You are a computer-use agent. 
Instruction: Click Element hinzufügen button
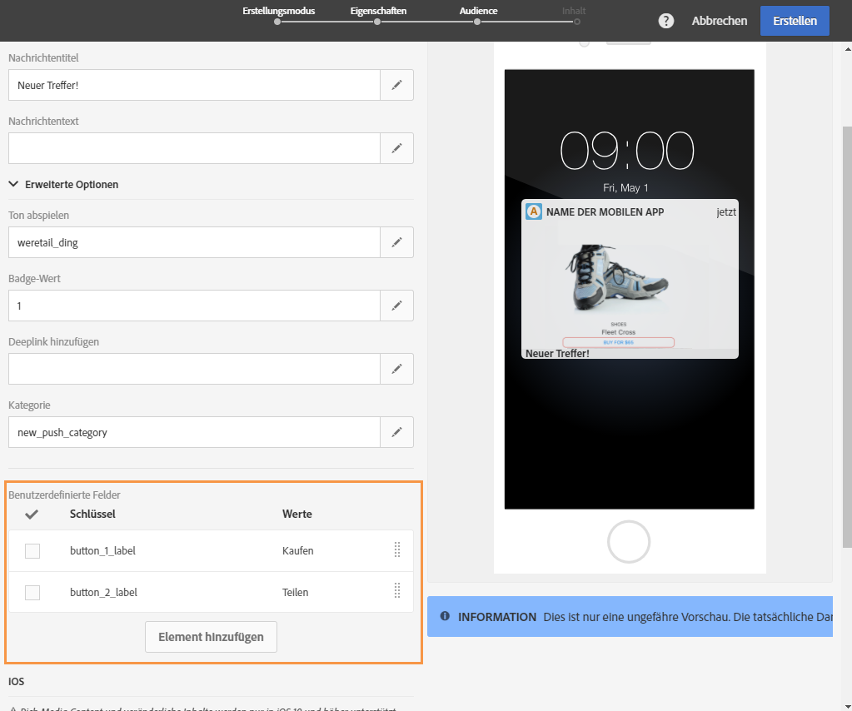pos(211,637)
